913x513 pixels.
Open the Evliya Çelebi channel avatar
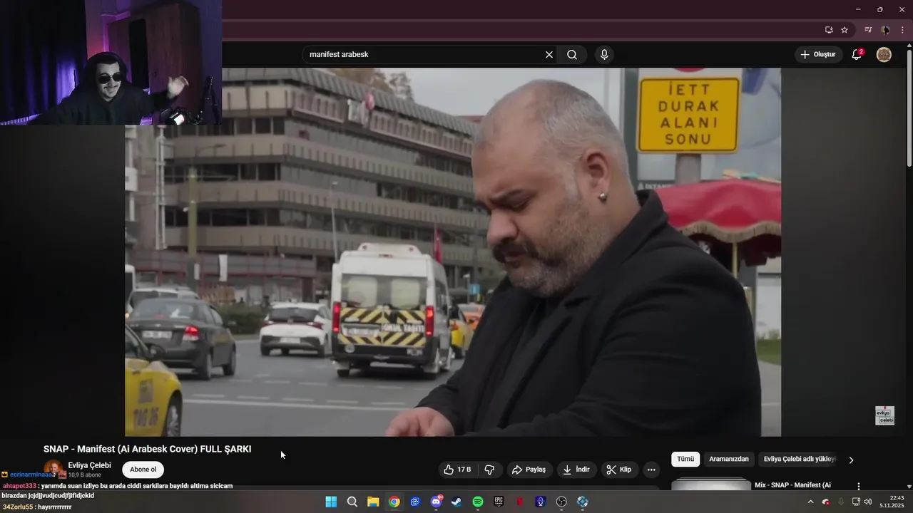click(53, 470)
